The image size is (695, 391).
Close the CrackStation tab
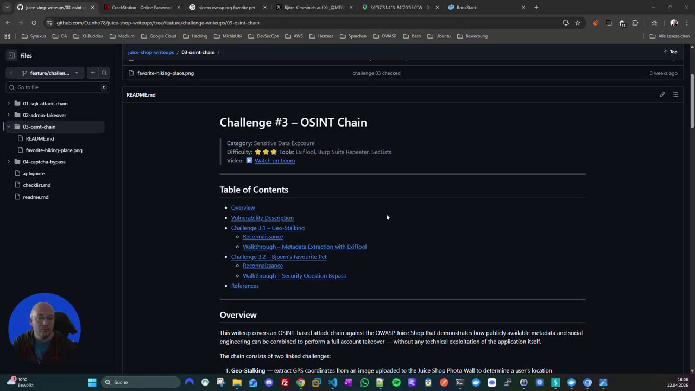[179, 8]
